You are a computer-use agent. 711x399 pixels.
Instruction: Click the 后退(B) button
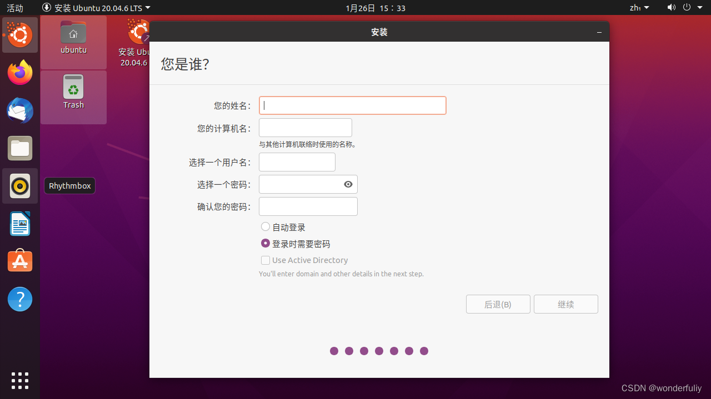point(498,304)
